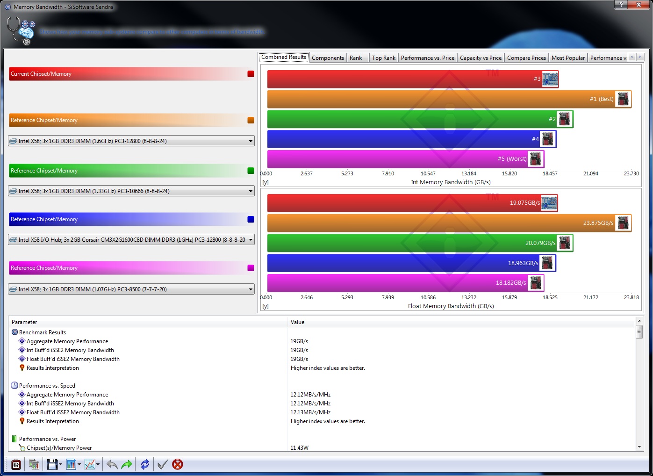Viewport: 653px width, 476px height.
Task: Click motherboard thumbnail on #5 (Worst) bar
Action: (535, 159)
